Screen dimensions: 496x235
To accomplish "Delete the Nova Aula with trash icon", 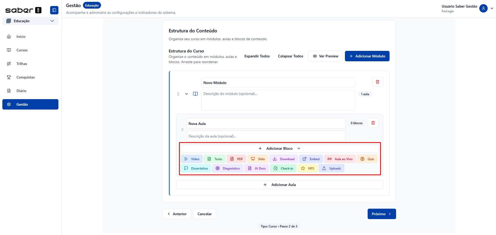I will click(x=373, y=123).
